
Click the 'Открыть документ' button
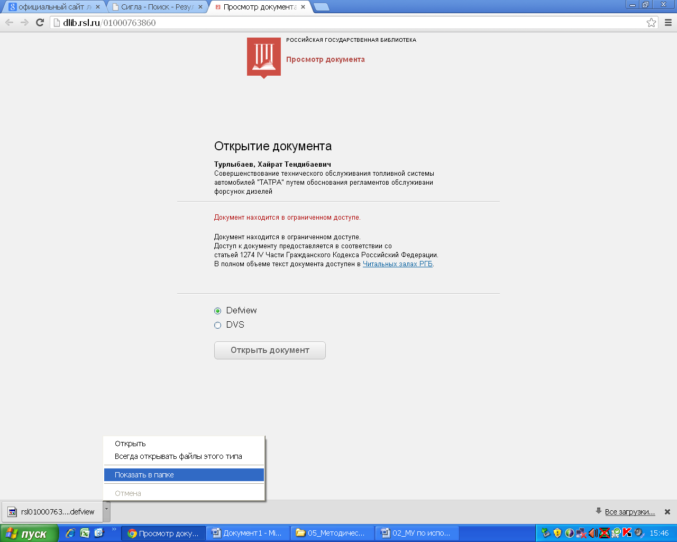click(x=270, y=350)
